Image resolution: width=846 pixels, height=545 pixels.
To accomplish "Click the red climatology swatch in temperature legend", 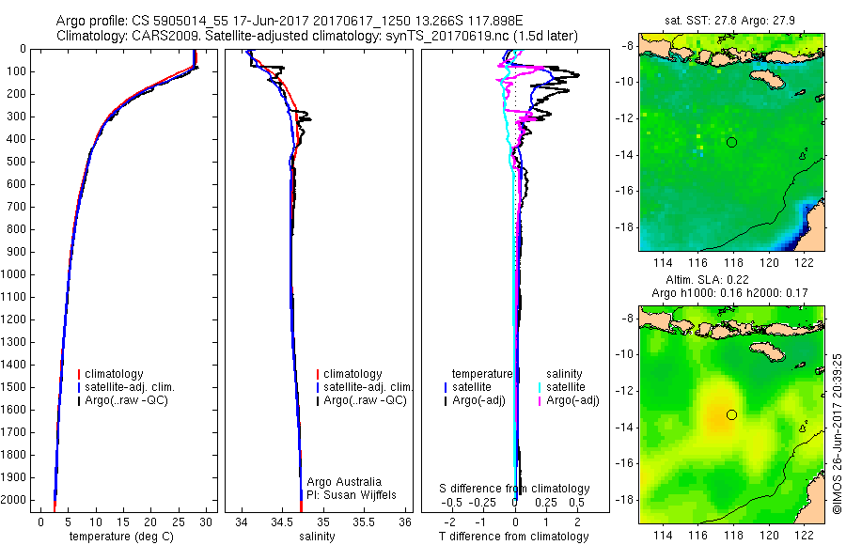I will 79,374.
